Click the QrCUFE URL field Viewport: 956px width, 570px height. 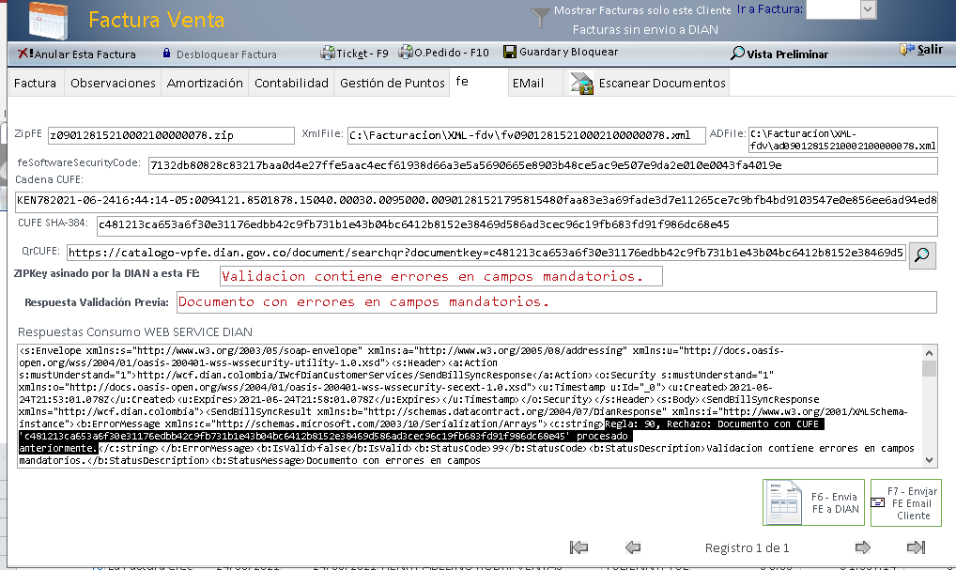point(486,253)
